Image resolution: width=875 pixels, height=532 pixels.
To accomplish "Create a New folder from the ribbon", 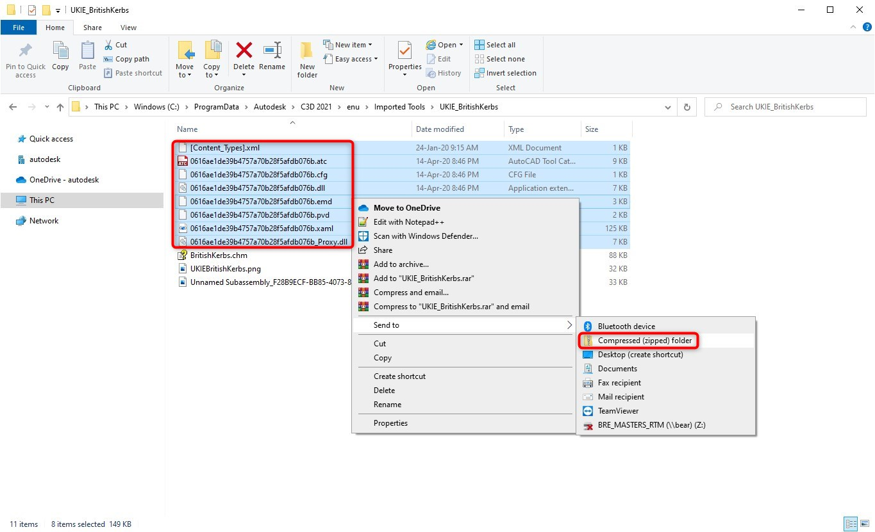I will pyautogui.click(x=306, y=58).
